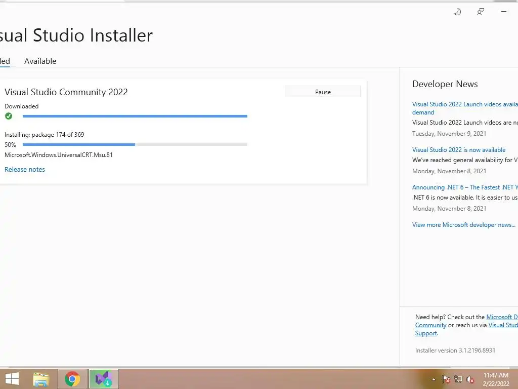Click the 50% installing progress bar
The width and height of the screenshot is (518, 389).
(x=135, y=144)
